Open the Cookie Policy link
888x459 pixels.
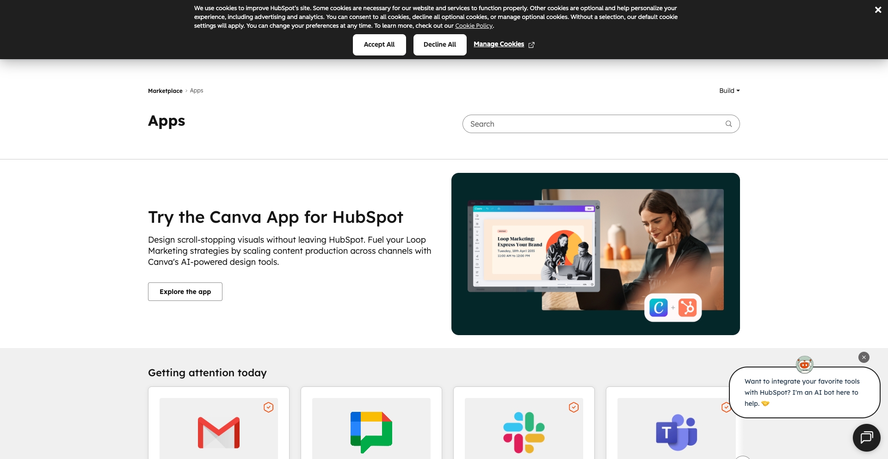(474, 26)
